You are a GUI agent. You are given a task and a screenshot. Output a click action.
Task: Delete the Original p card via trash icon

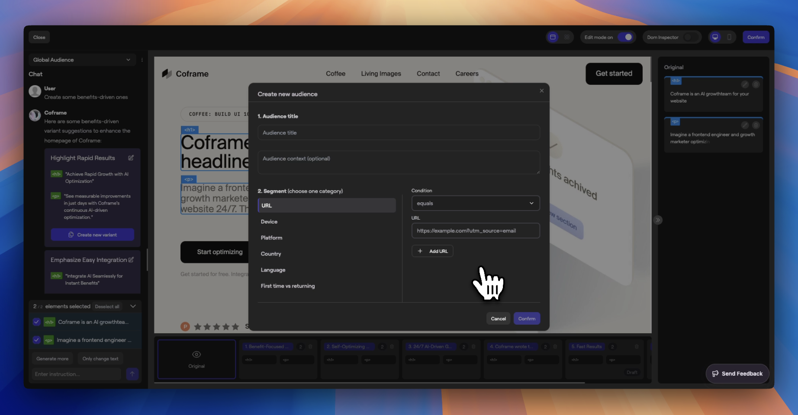click(x=756, y=125)
